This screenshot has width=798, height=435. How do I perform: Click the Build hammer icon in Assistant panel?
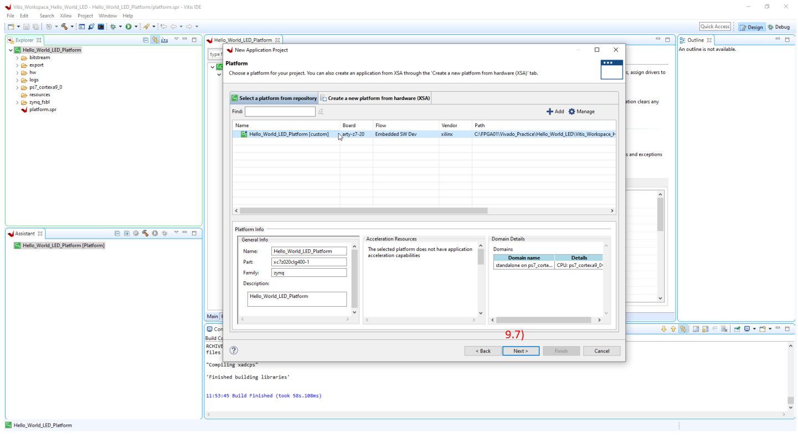(x=145, y=233)
